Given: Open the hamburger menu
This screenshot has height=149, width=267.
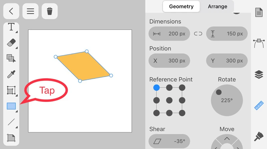Looking at the screenshot, I should click(x=30, y=11).
